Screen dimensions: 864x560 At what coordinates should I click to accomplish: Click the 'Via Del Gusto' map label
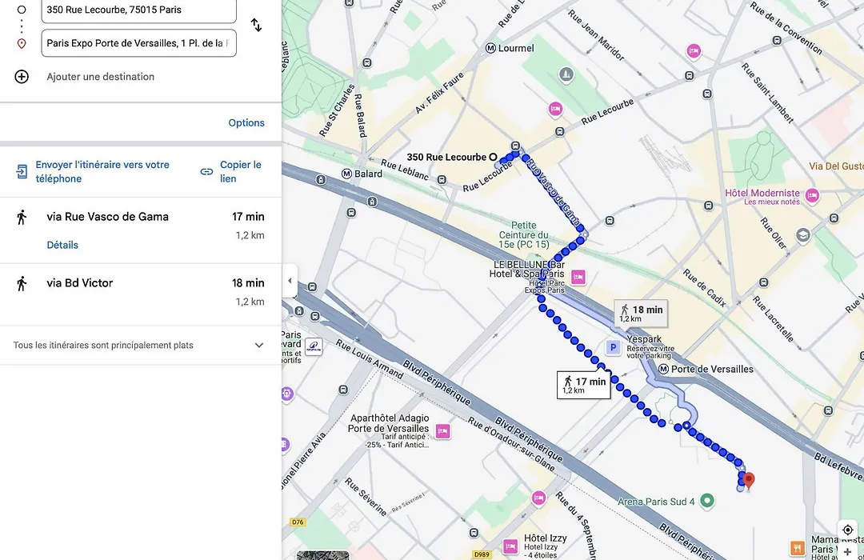(x=836, y=166)
